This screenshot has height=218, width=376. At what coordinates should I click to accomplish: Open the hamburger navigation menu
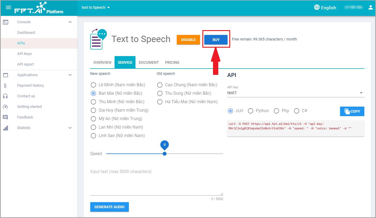tap(8, 7)
